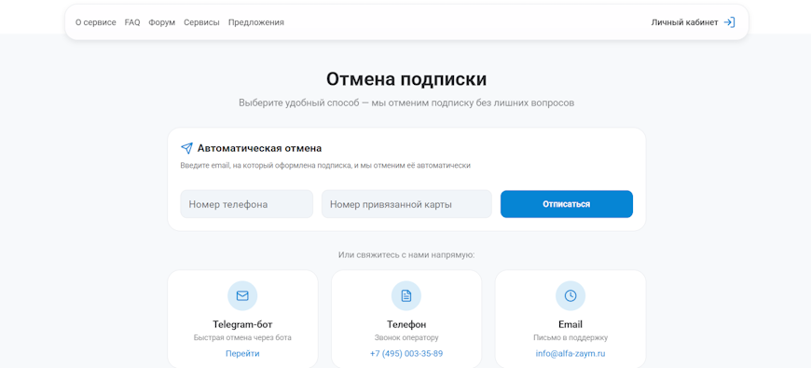811x368 pixels.
Task: Focus the Номер телефона input field
Action: click(x=247, y=204)
